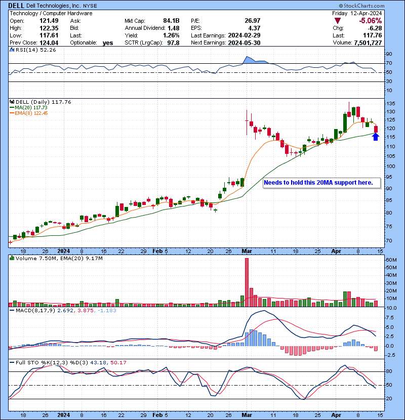405x420 pixels.
Task: Click the SCTR (LrgCap) value 97.8
Action: click(x=174, y=43)
